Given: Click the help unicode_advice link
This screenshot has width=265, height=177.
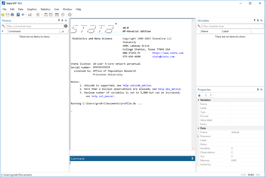Looking at the screenshot, I should pos(136,86).
